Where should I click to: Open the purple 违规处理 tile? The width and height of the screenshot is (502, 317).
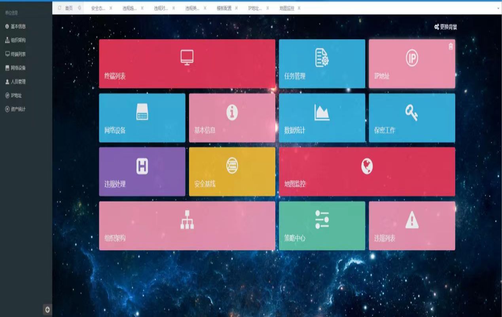point(142,172)
